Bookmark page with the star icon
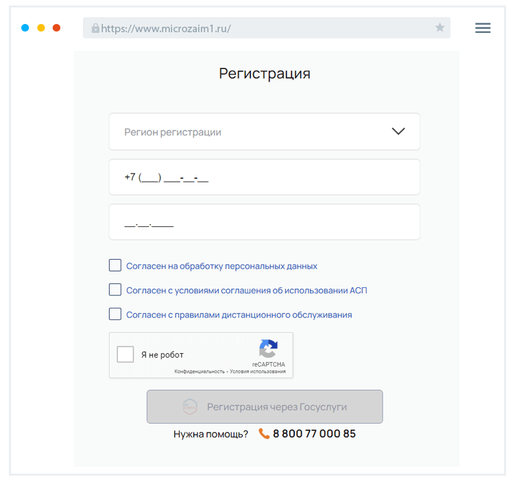This screenshot has width=515, height=486. (440, 28)
